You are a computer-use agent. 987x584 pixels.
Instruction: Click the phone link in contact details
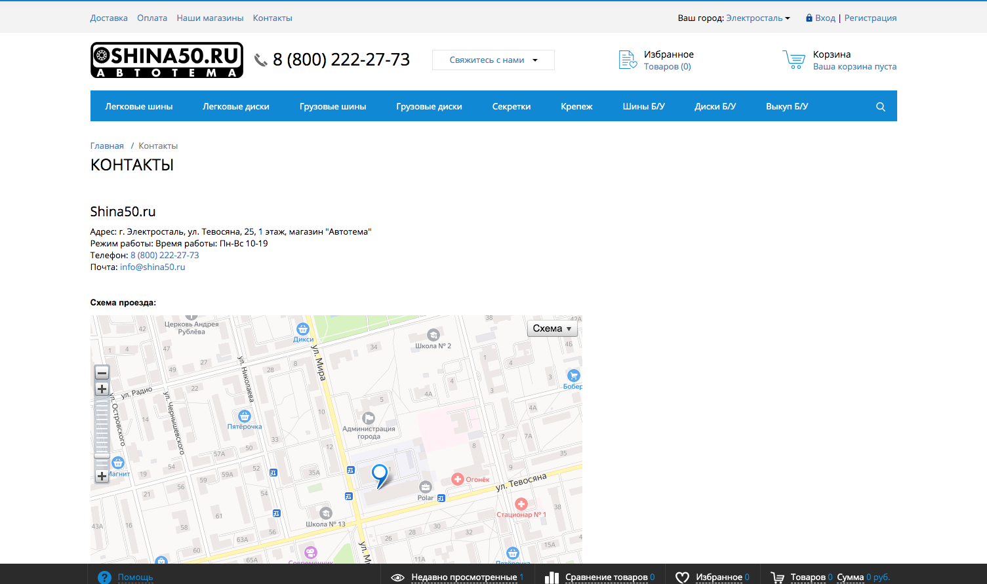165,256
